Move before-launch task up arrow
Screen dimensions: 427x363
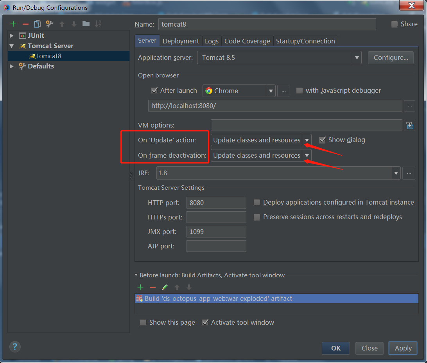coord(177,287)
